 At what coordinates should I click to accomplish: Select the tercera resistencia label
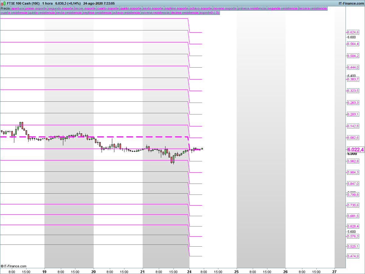click(312, 9)
